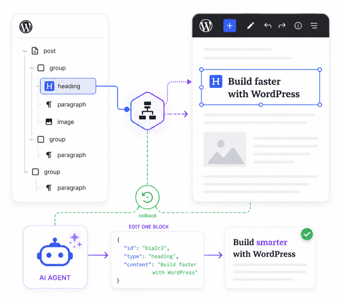Click the top-left resize handle of the heading block
Image resolution: width=341 pixels, height=302 pixels.
pos(201,70)
